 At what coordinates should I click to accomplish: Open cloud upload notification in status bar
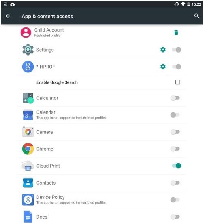click(13, 4)
